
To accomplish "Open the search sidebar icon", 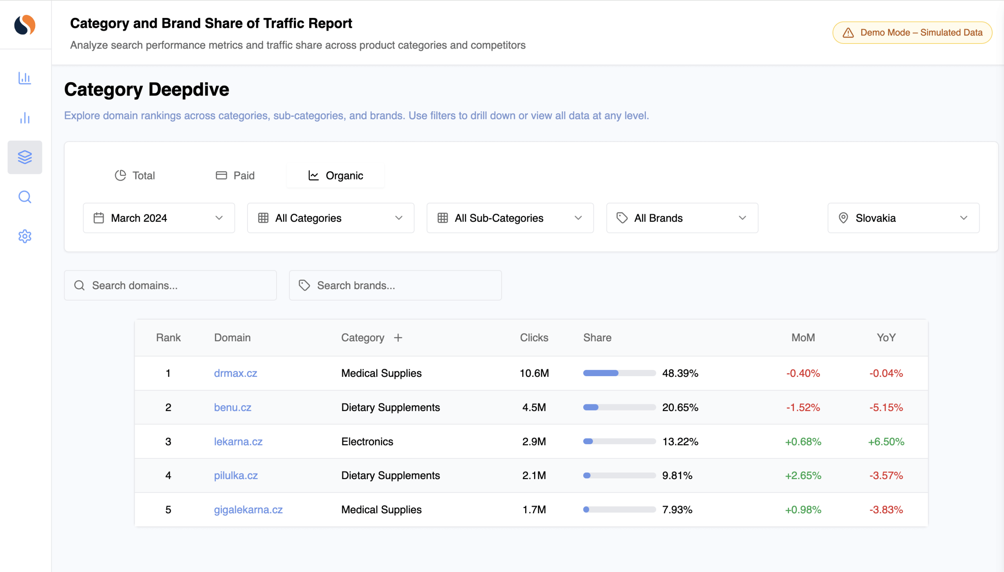I will (25, 197).
